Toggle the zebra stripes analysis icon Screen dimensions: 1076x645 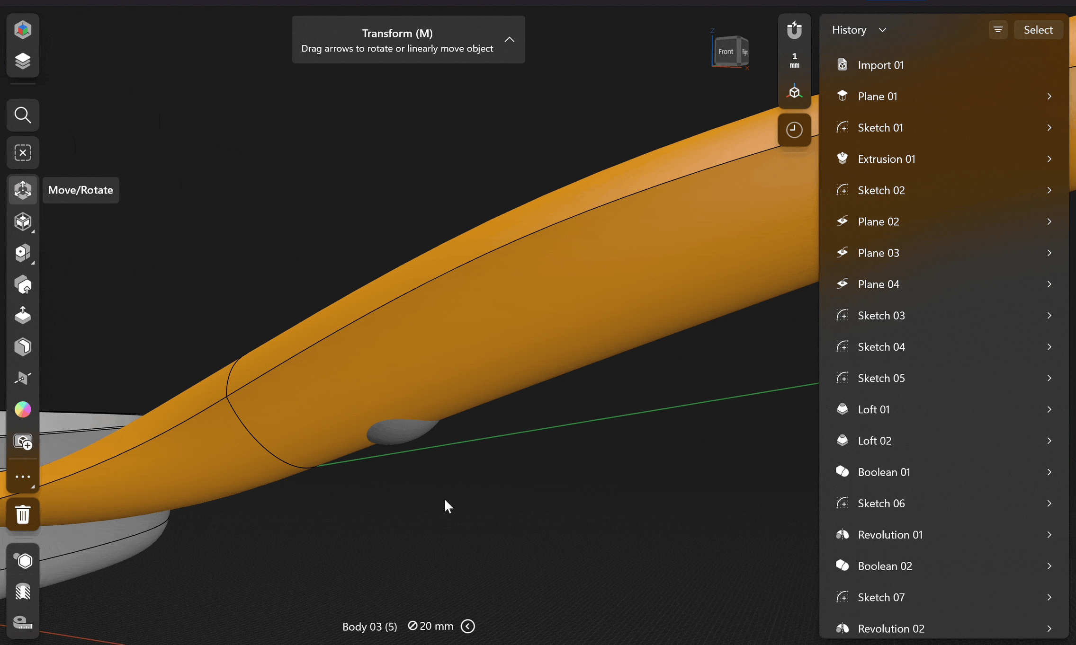[x=23, y=592]
